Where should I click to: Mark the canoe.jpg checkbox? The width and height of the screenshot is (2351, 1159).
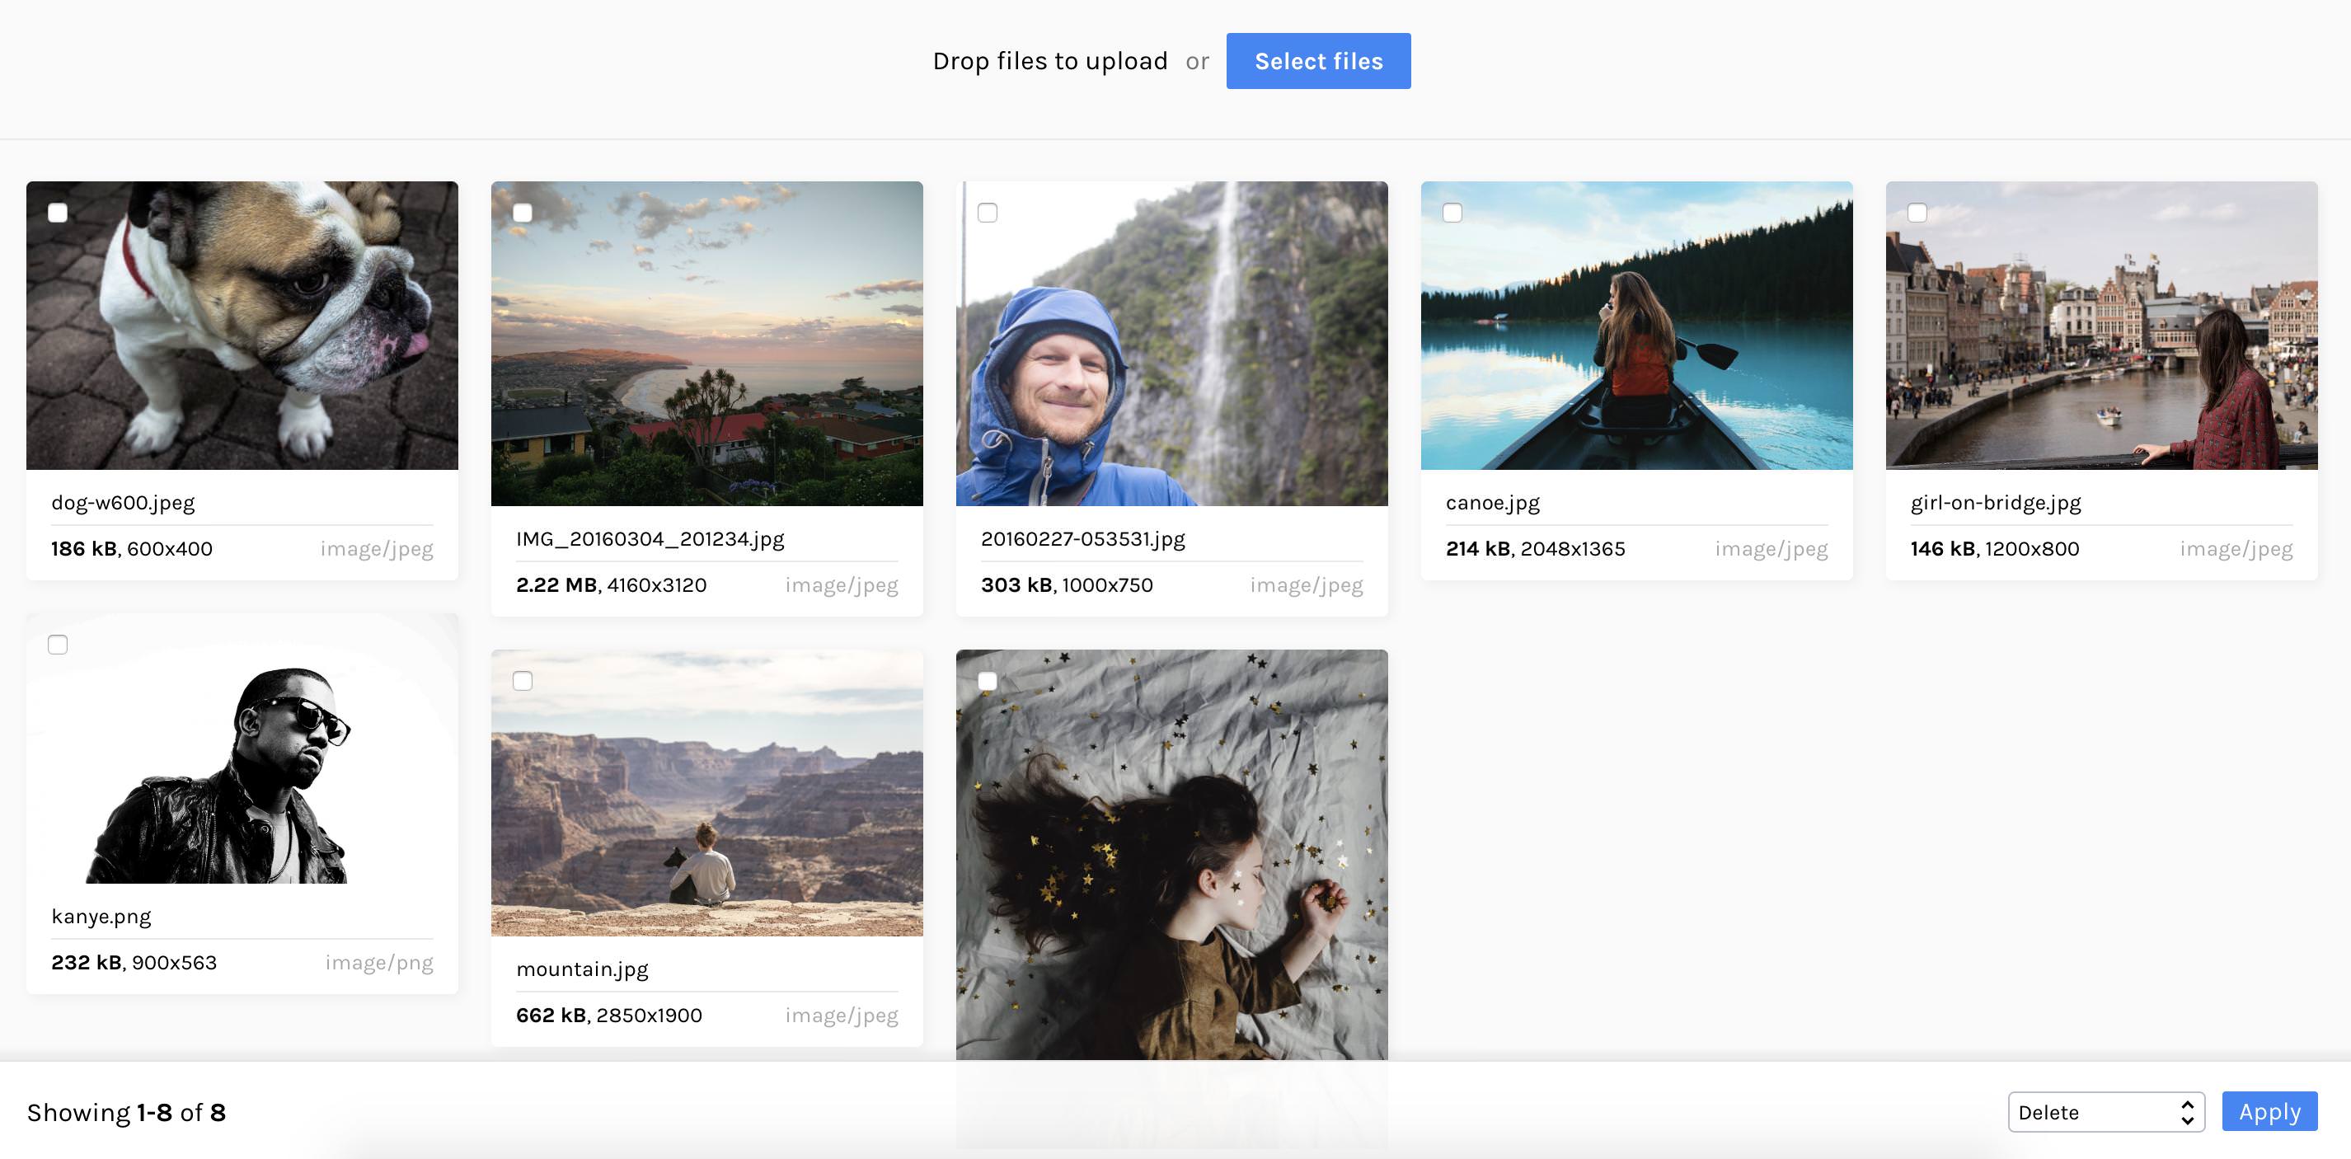[1452, 213]
